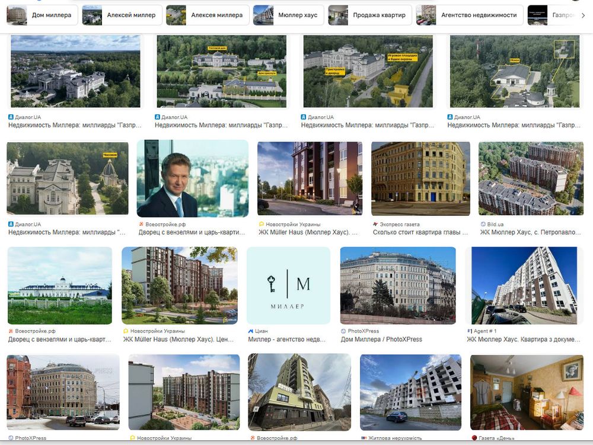
Task: Open the key and M logo thumbnail
Action: pyautogui.click(x=288, y=286)
